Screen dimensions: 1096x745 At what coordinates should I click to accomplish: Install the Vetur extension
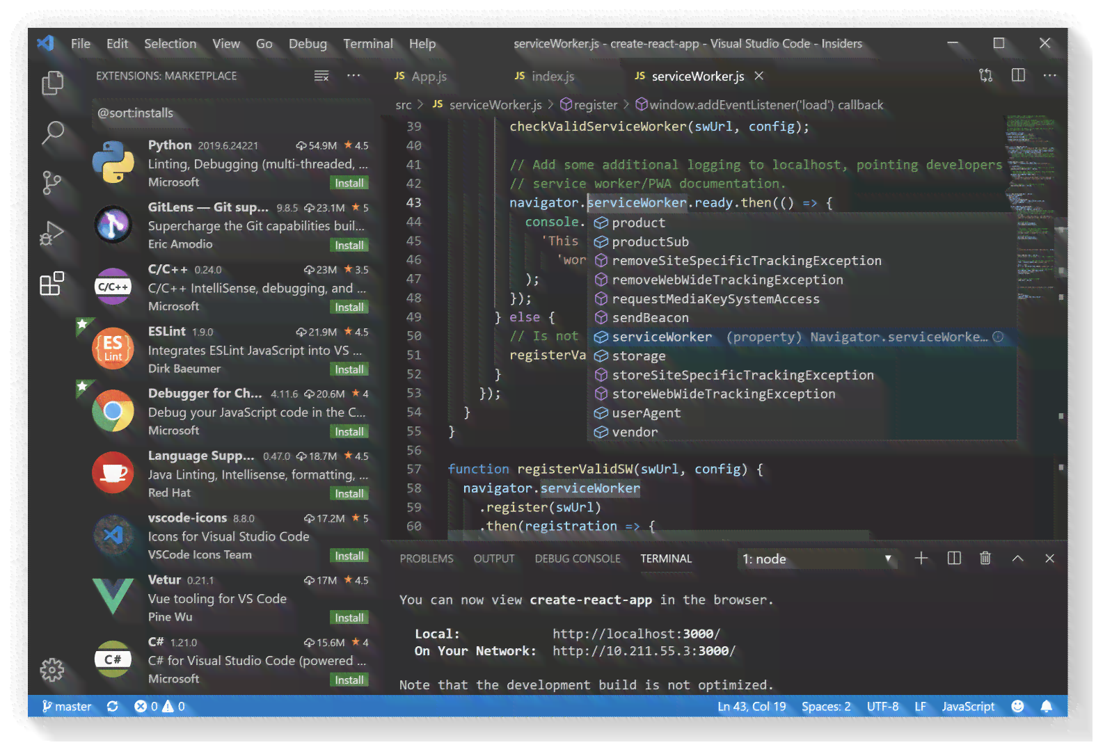click(x=349, y=618)
